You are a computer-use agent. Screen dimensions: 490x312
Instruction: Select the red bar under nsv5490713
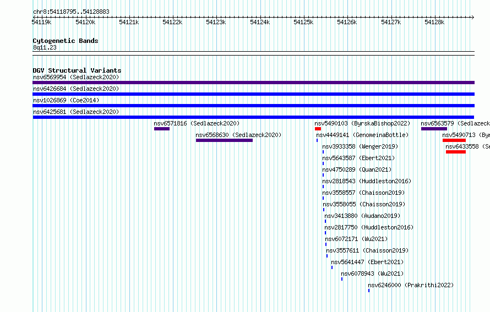(x=454, y=140)
